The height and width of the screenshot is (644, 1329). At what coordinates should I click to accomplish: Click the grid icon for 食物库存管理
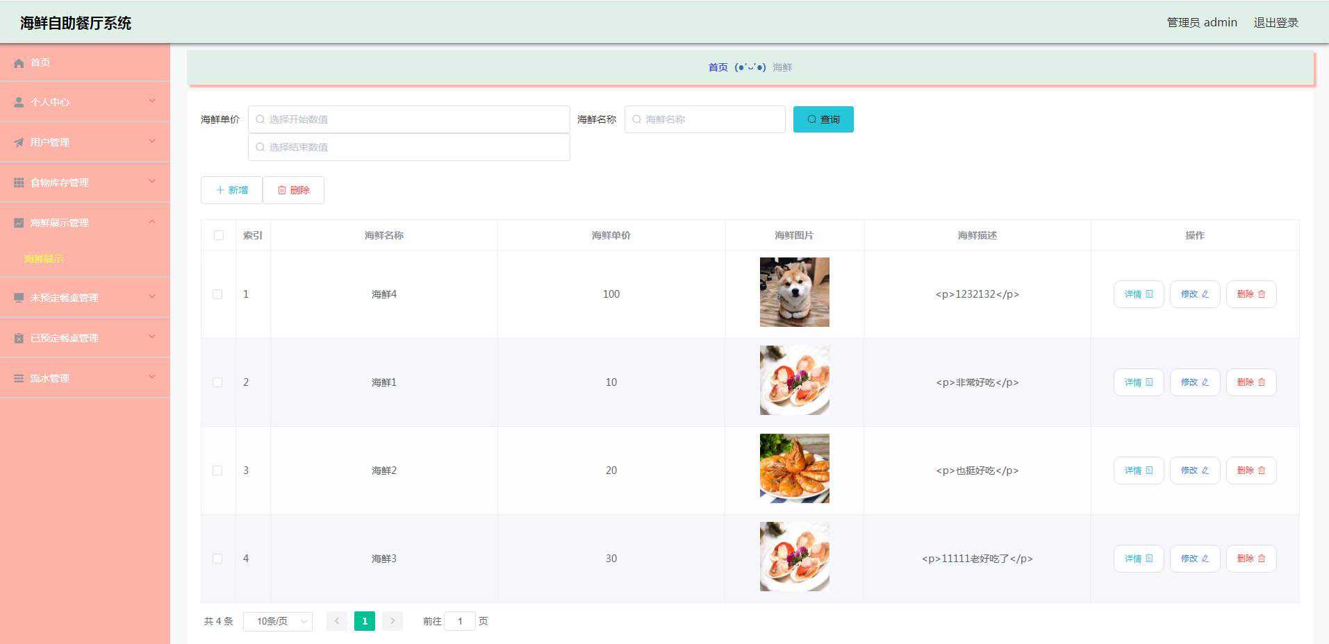click(x=19, y=183)
